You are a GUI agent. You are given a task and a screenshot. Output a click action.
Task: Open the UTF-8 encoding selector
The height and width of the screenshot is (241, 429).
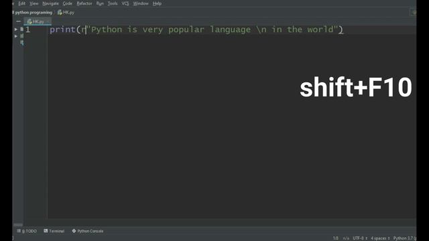tap(360, 238)
